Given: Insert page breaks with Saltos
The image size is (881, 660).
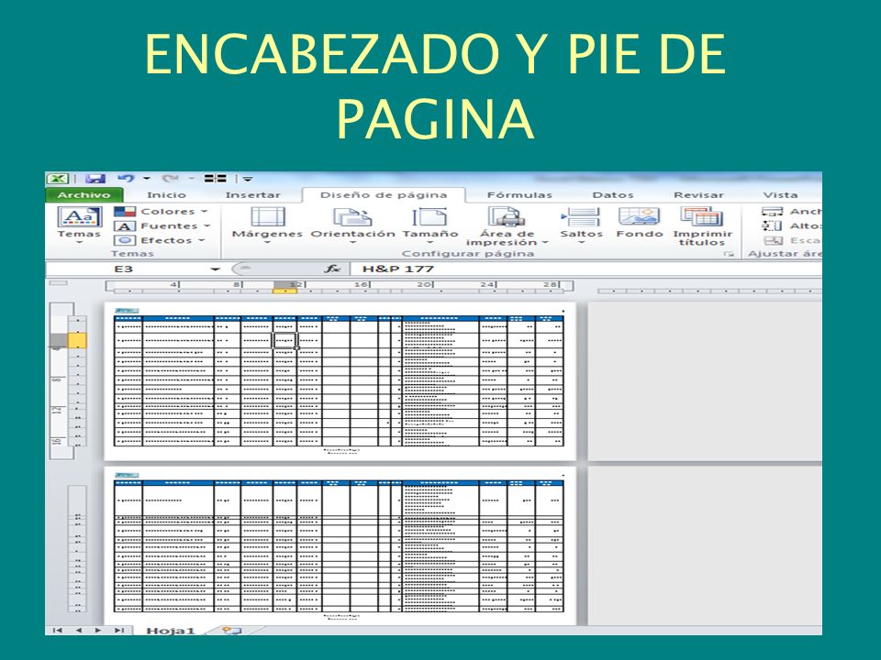Looking at the screenshot, I should 581,225.
